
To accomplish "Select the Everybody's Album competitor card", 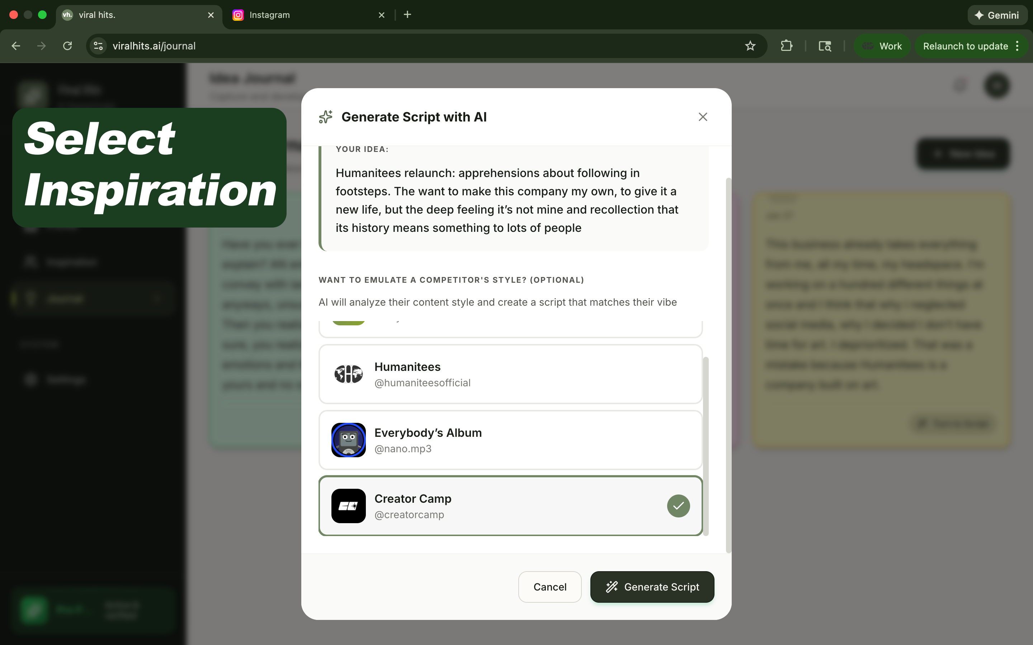I will pos(510,440).
